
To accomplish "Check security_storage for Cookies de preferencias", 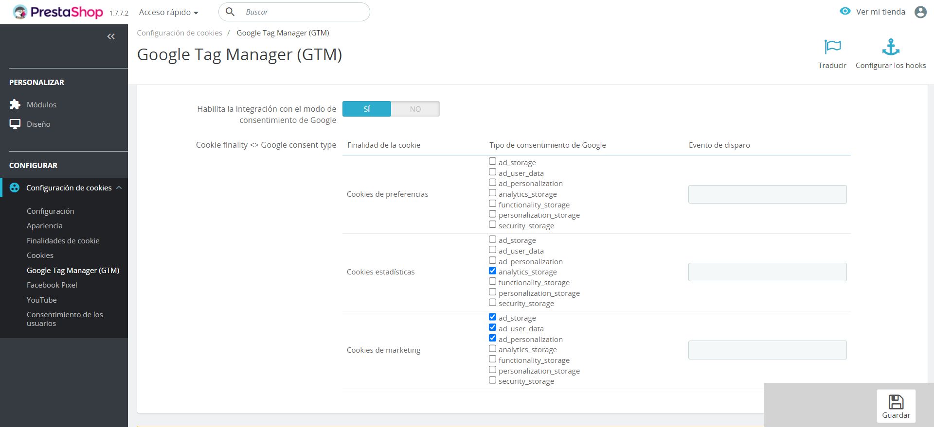I will click(x=493, y=224).
